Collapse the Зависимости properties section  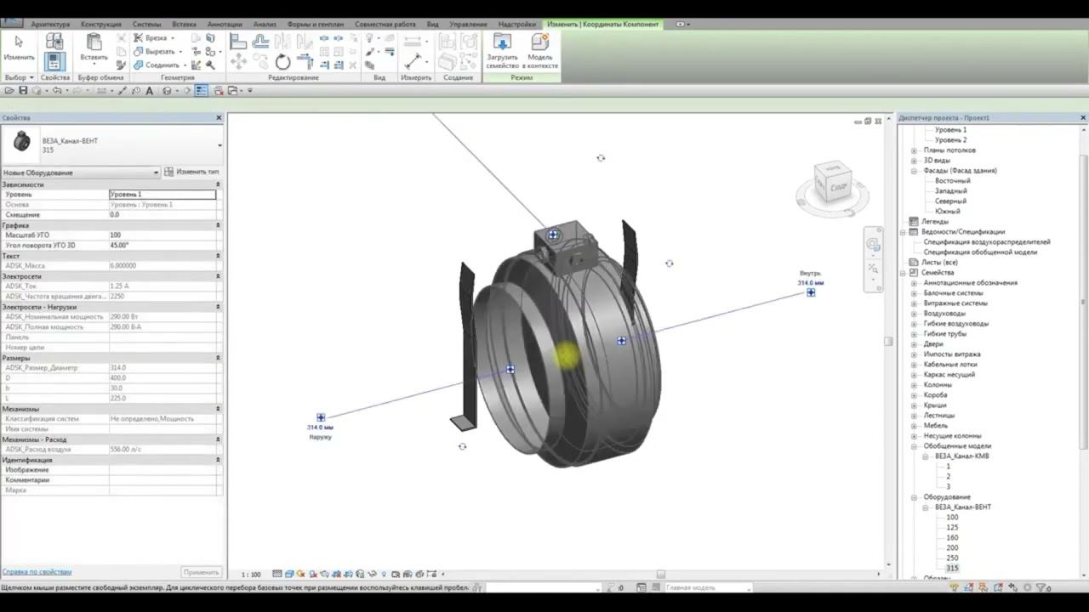[218, 184]
